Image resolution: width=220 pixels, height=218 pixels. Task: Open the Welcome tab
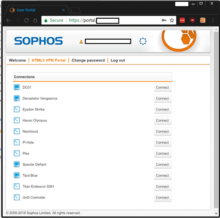click(17, 61)
